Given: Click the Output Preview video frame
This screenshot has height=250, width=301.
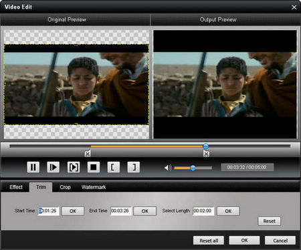Looking at the screenshot, I should click(x=225, y=84).
